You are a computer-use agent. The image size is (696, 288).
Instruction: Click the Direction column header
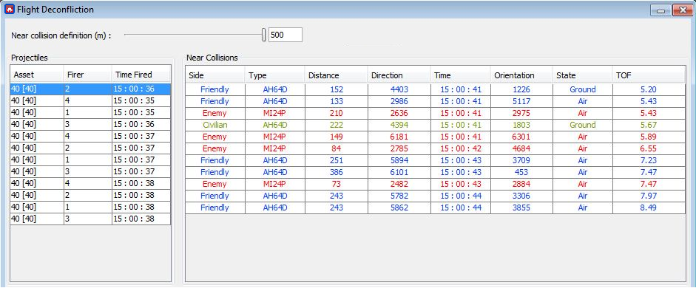399,75
